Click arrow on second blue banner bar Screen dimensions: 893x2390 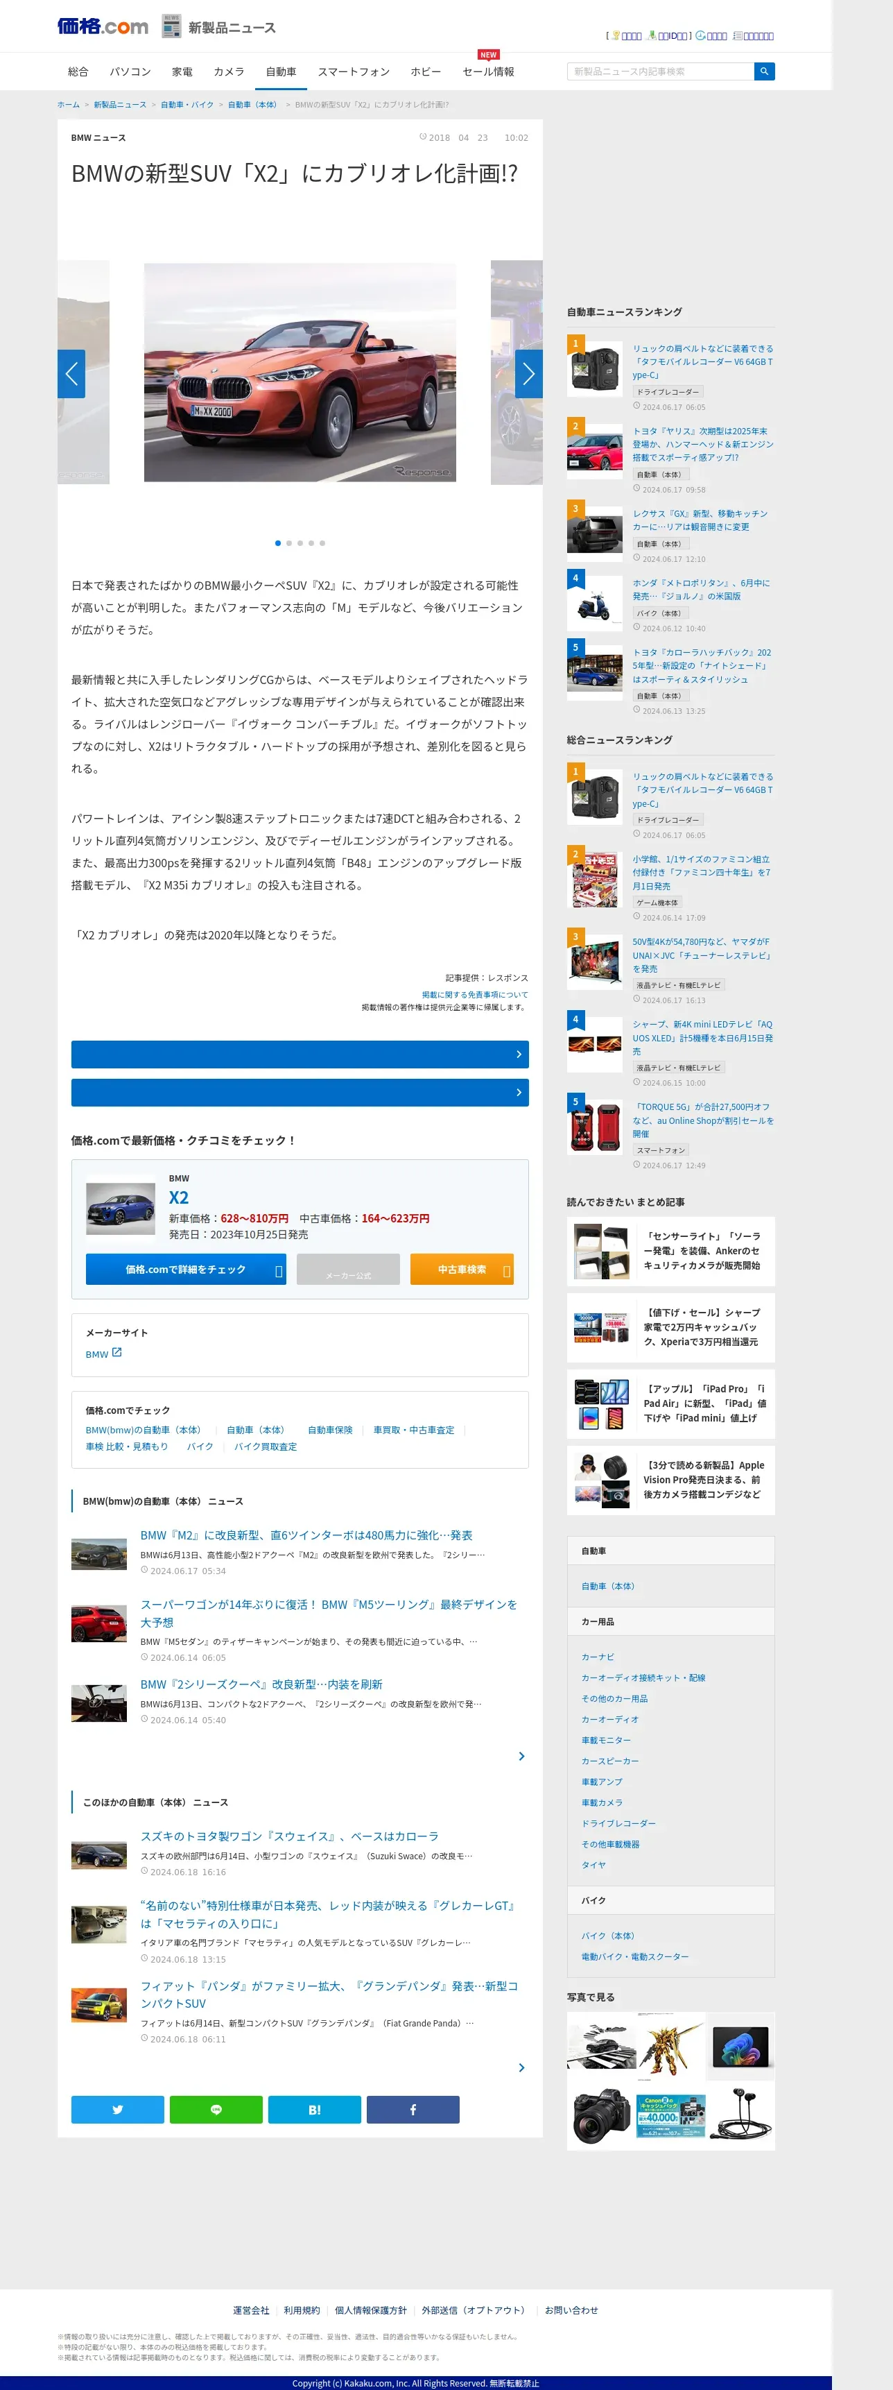[x=519, y=1092]
